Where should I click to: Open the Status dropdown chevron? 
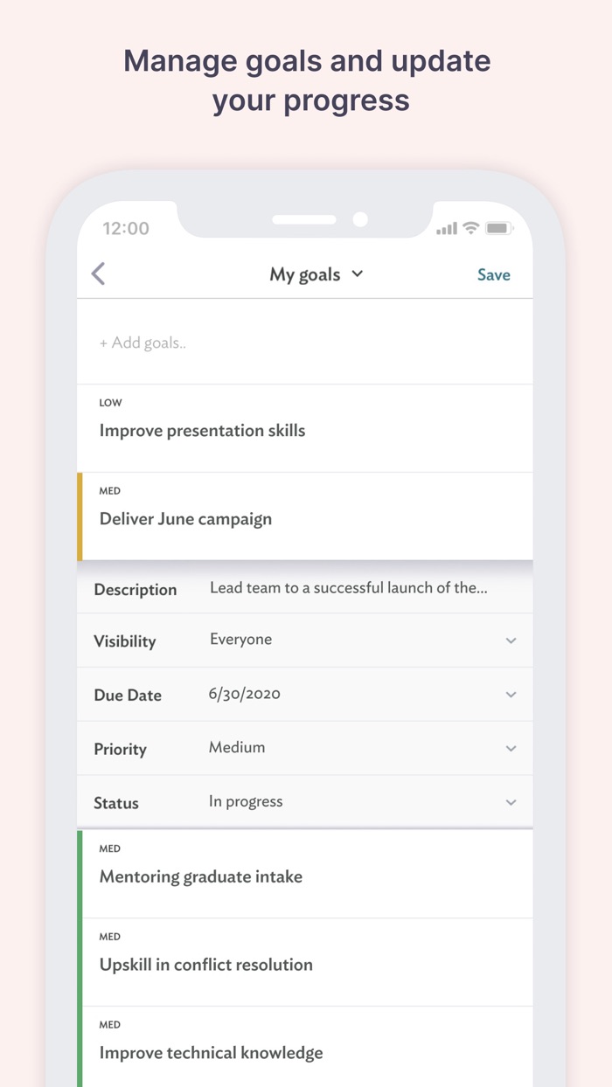click(511, 802)
